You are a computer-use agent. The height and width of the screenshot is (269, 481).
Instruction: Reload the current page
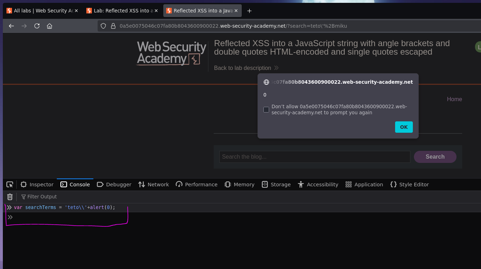tap(37, 26)
